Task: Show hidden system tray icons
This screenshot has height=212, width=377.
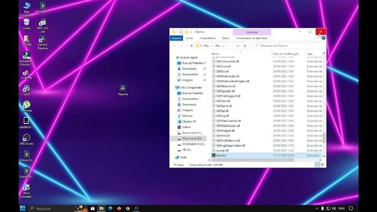Action: 317,208
